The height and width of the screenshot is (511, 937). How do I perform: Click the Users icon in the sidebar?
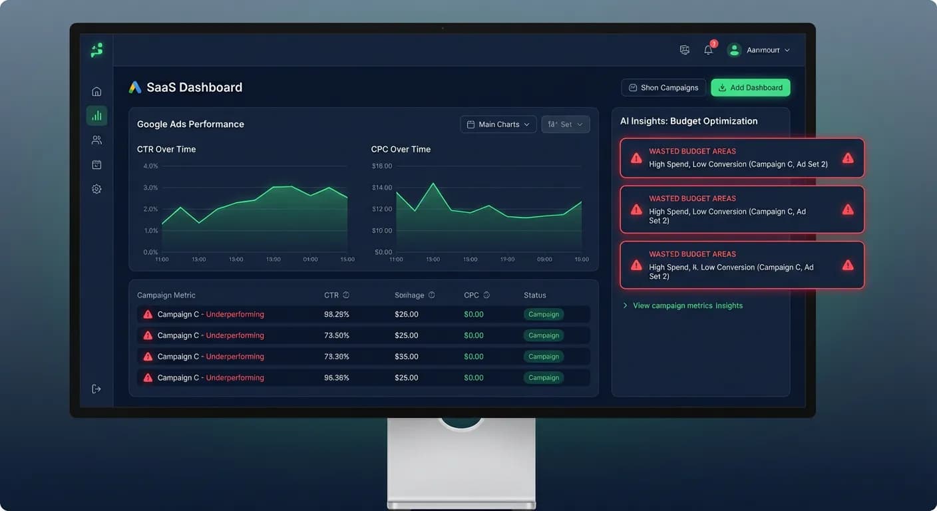click(x=96, y=140)
